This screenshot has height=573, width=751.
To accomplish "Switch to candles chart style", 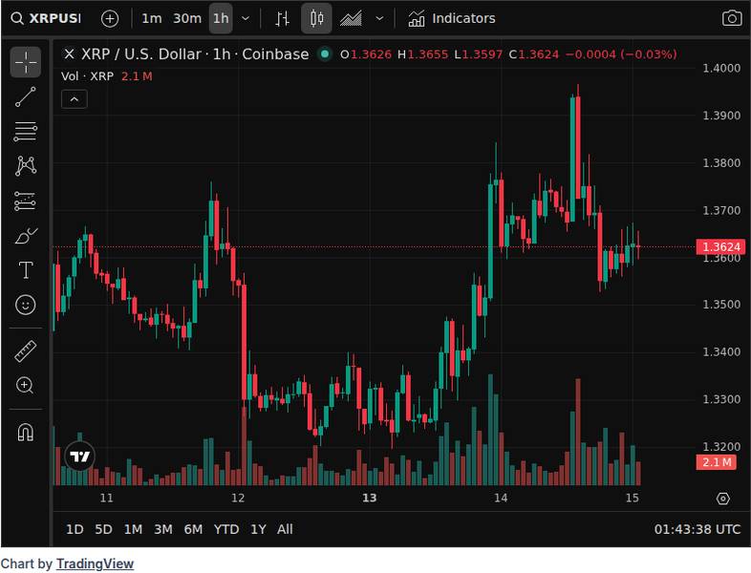I will click(316, 19).
